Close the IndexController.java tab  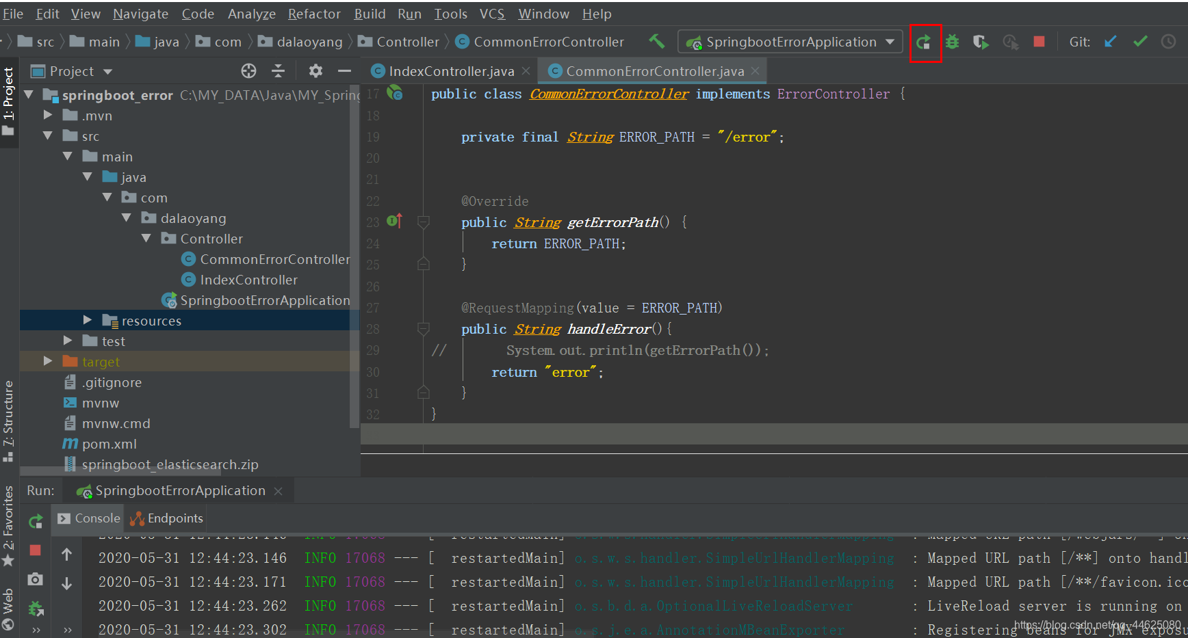(526, 71)
